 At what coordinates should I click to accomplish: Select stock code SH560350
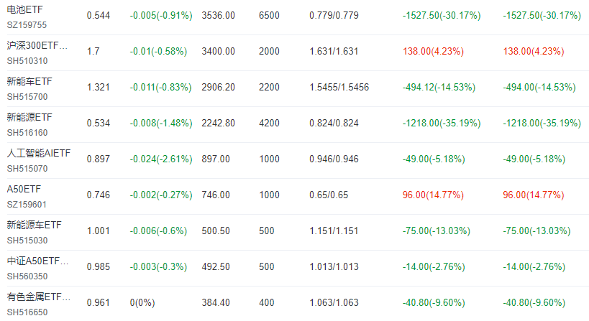tap(27, 276)
